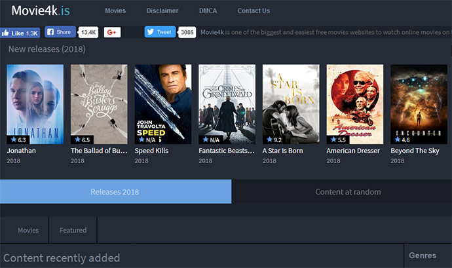The height and width of the screenshot is (268, 452).
Task: Click the 6.5 star rating badge
Action: (82, 140)
